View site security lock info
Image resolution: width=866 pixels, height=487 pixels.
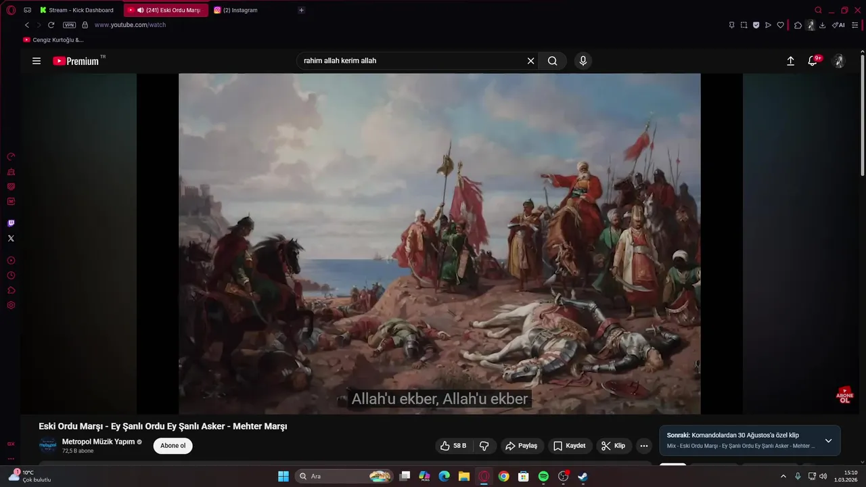click(x=85, y=25)
